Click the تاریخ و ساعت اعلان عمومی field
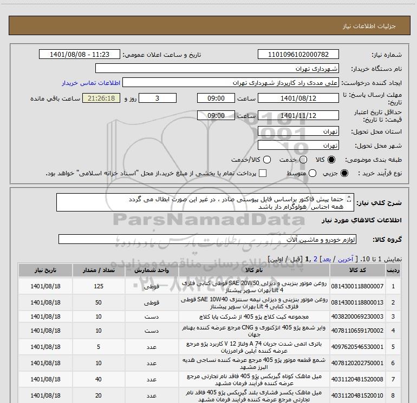417x403 pixels. click(80, 54)
